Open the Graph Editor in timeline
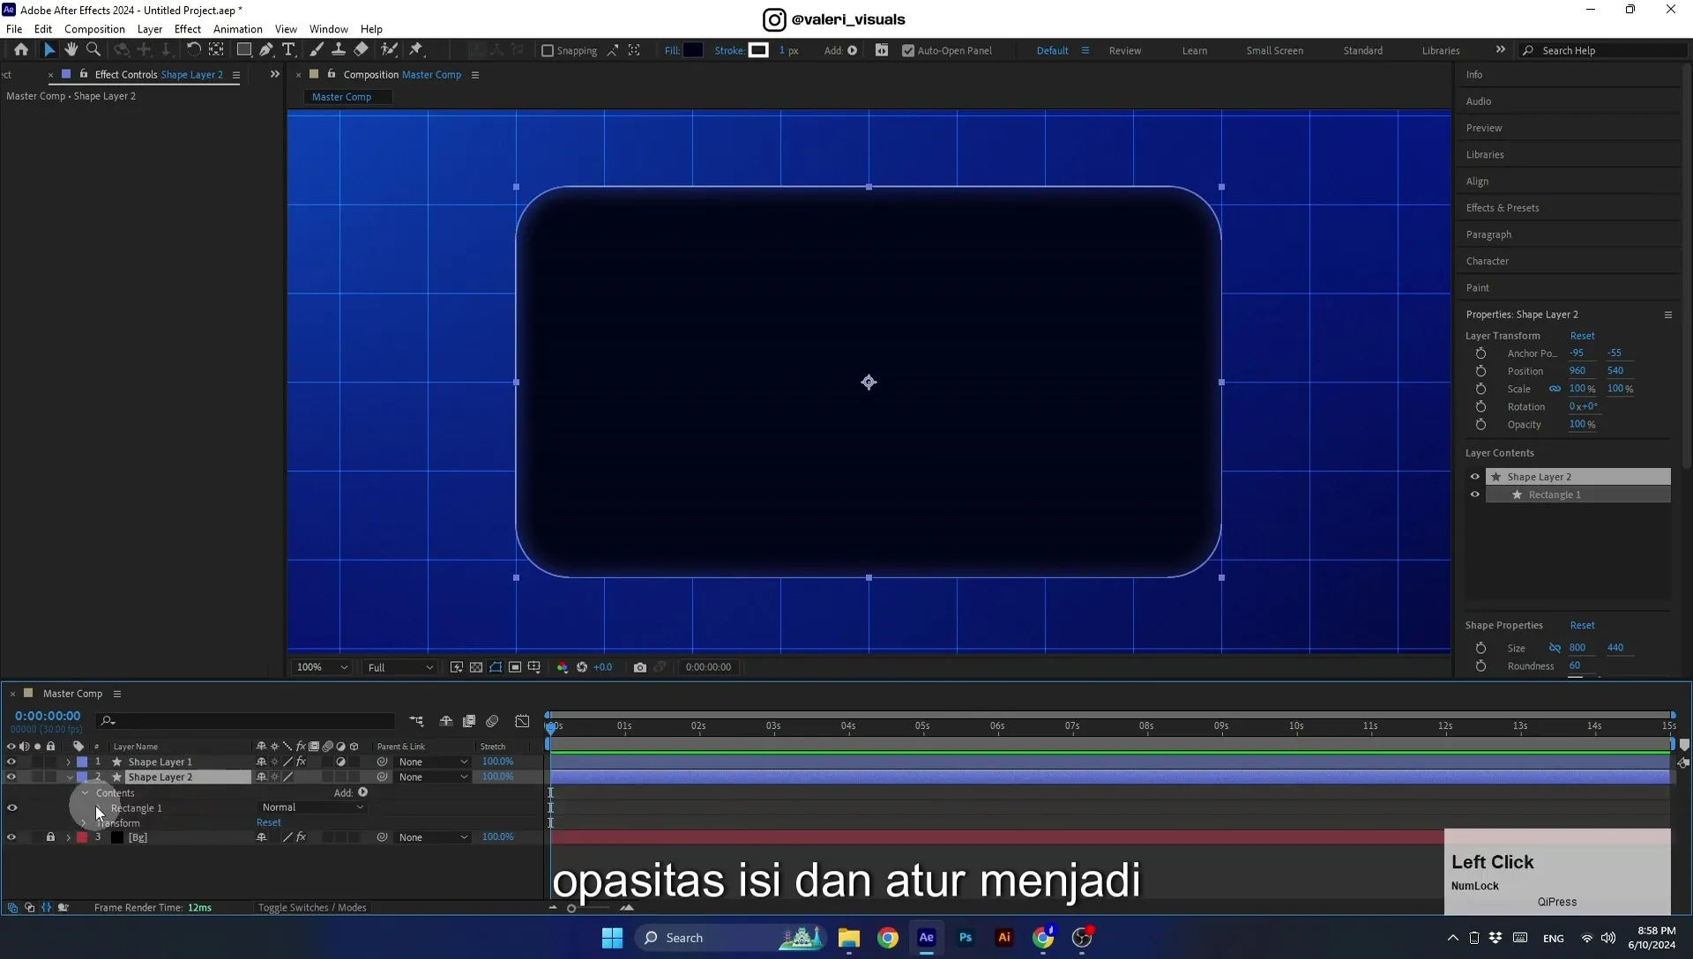The height and width of the screenshot is (959, 1693). point(522,721)
